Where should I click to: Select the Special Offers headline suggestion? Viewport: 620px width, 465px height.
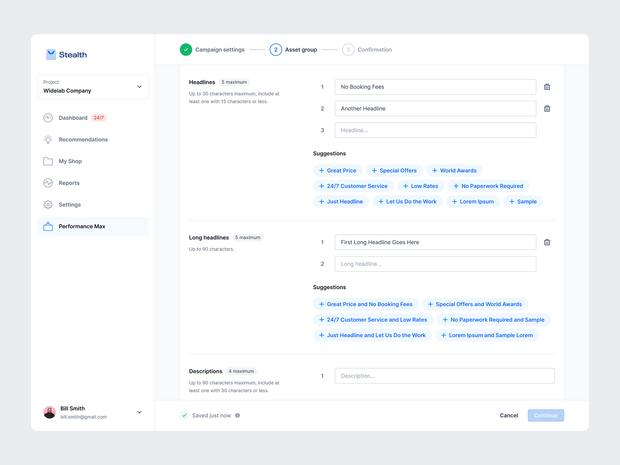pos(394,170)
